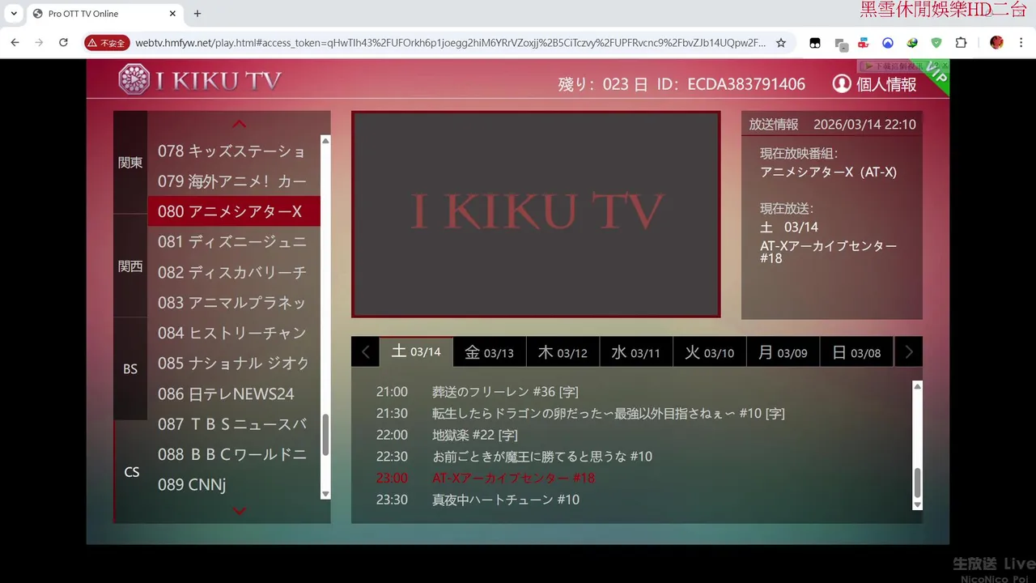Open the blue circle mountain extension icon

(x=888, y=43)
